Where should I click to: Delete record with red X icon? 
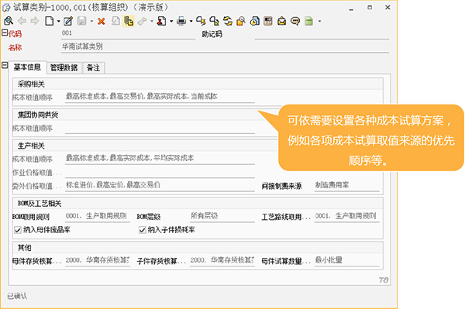[x=102, y=22]
